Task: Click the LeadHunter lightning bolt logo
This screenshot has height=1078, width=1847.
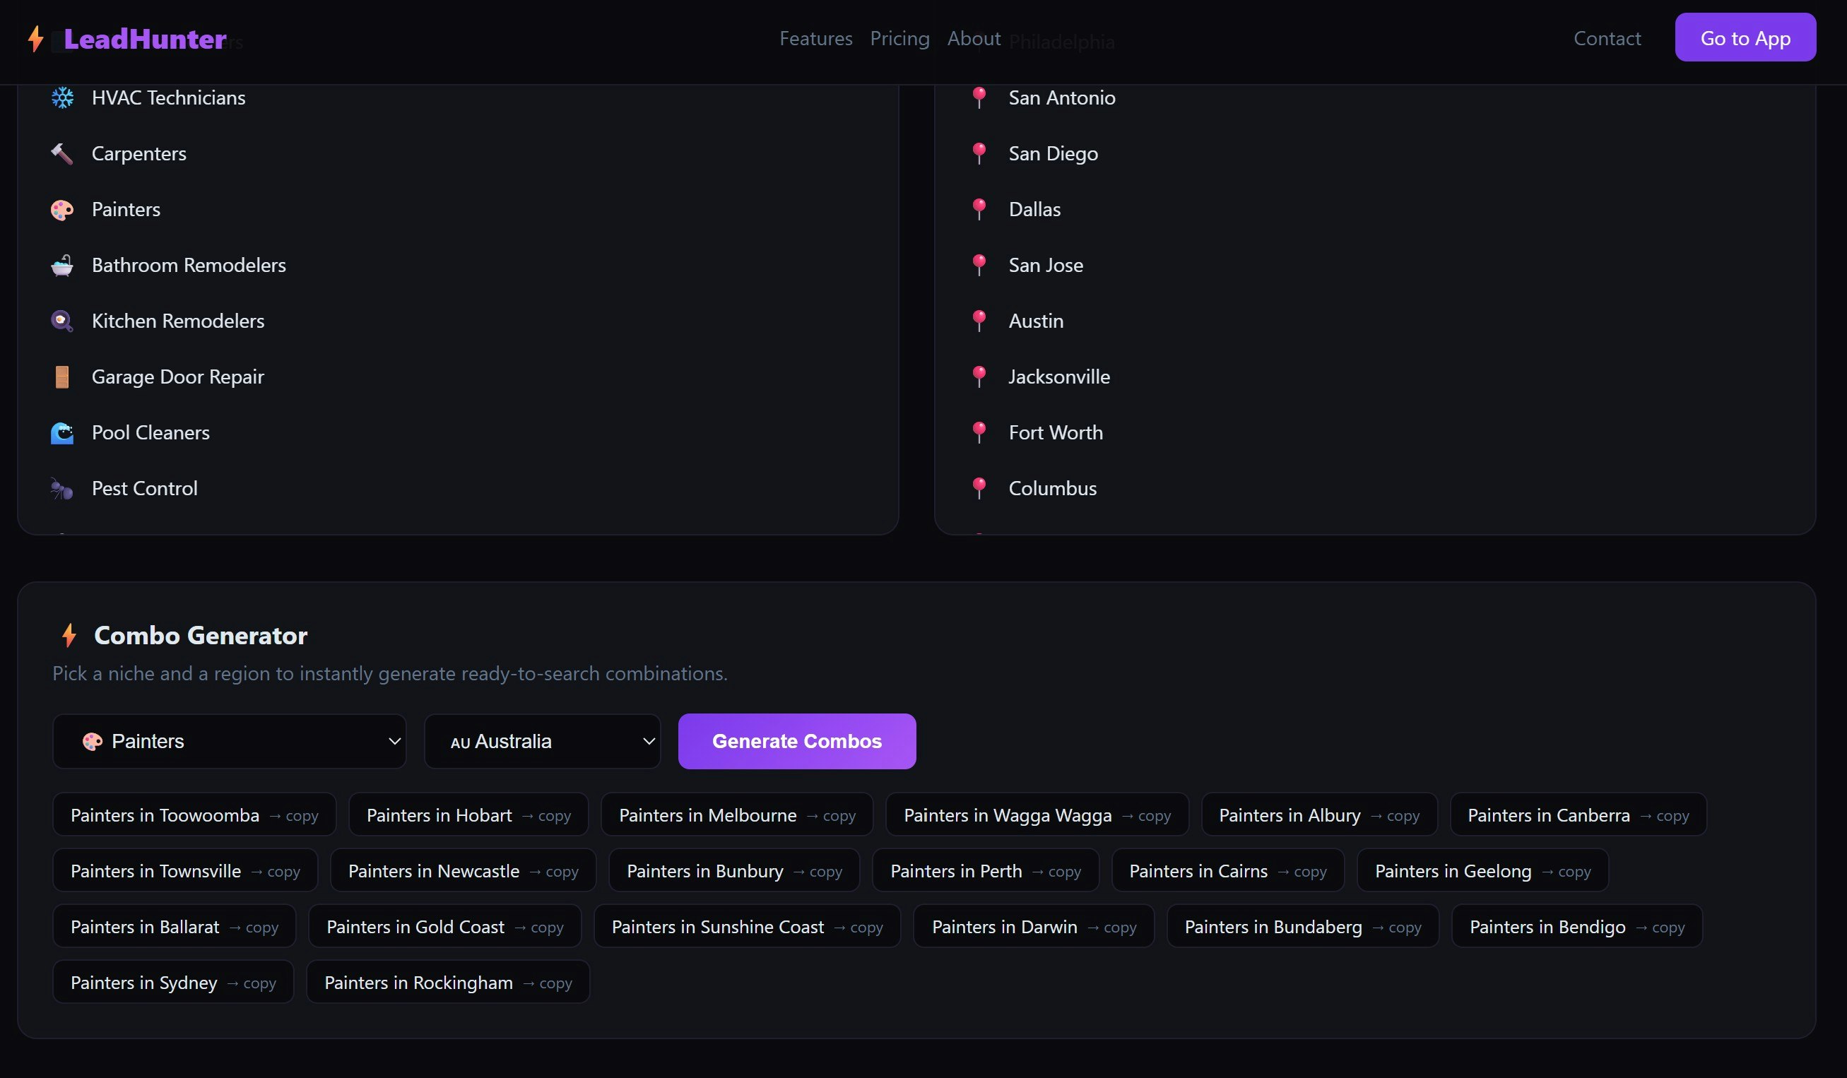Action: [x=35, y=39]
